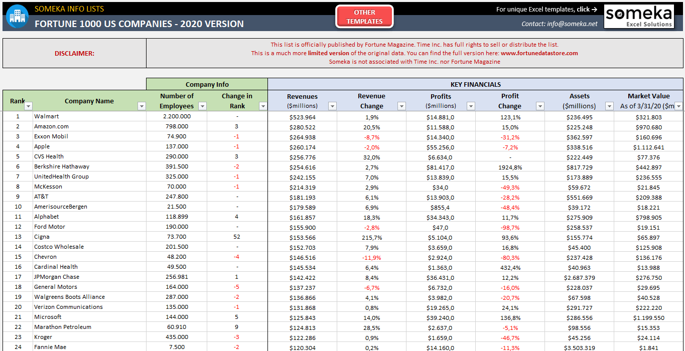The width and height of the screenshot is (685, 351).
Task: Open the Market Value filter dropdown
Action: click(x=678, y=106)
